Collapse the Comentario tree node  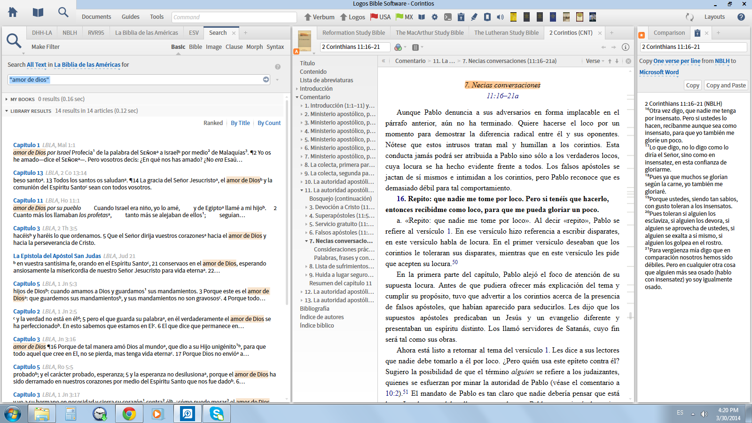click(297, 97)
